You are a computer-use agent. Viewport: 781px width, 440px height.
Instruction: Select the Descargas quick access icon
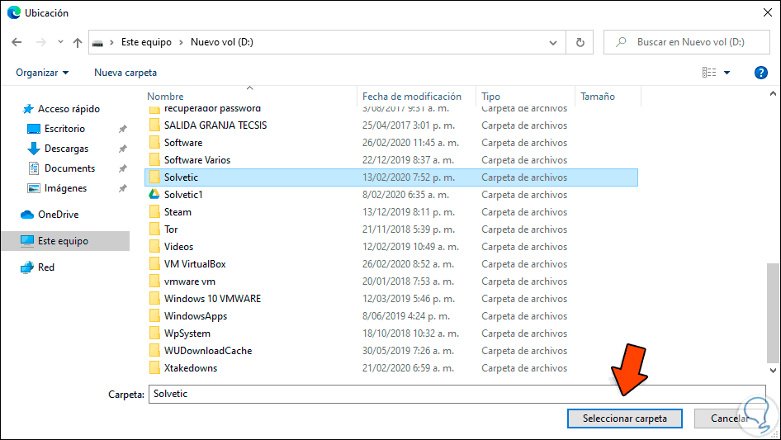[34, 149]
